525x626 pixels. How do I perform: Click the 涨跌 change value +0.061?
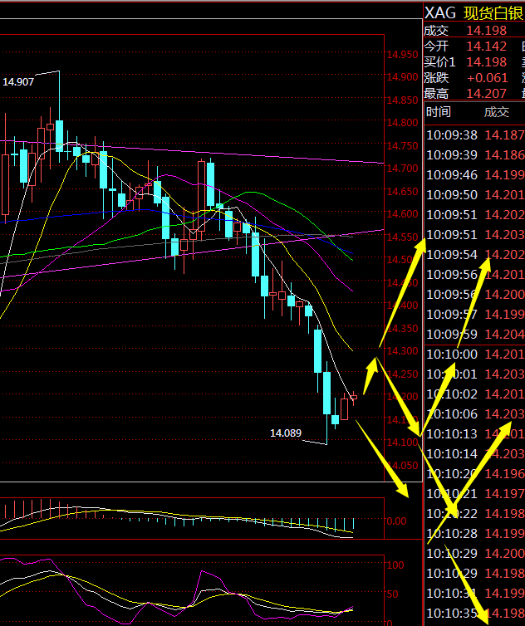tap(487, 78)
